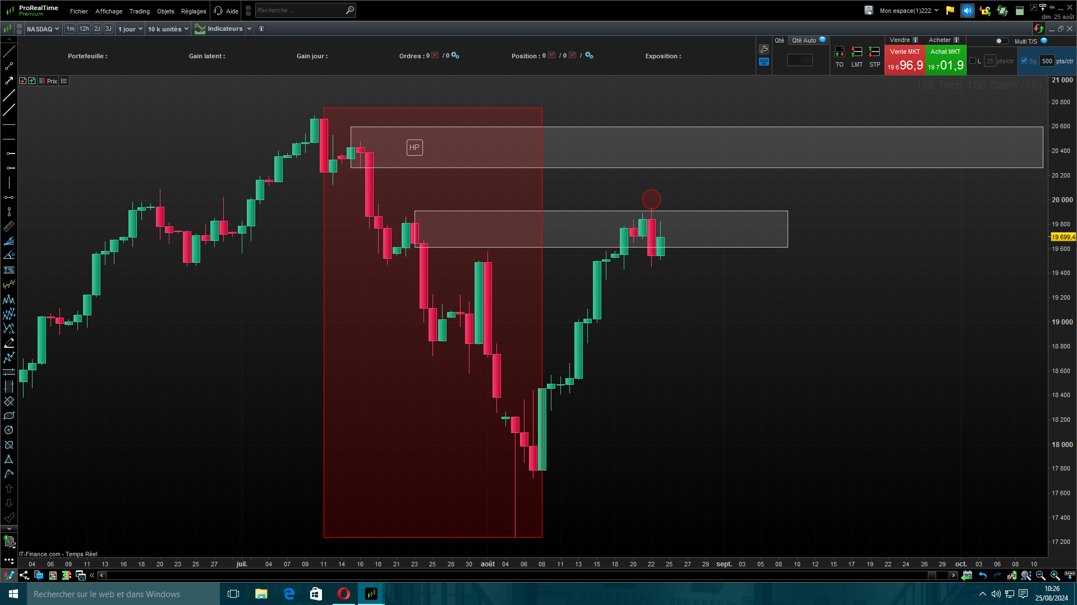Enable the L limit checkbox
1077x605 pixels.
click(x=973, y=61)
